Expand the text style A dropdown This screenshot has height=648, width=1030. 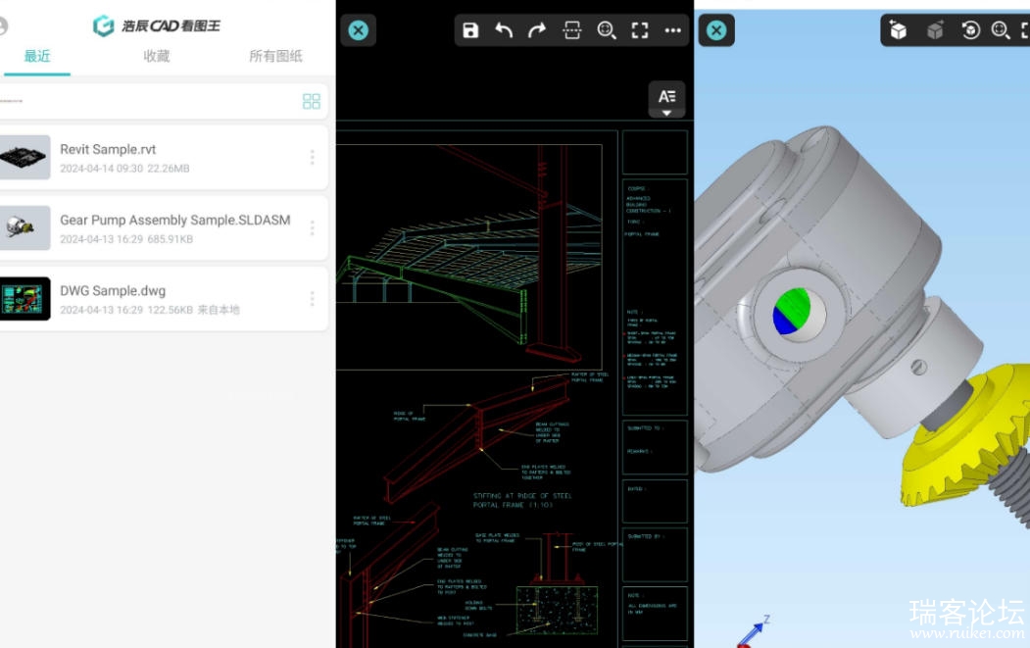click(x=666, y=100)
